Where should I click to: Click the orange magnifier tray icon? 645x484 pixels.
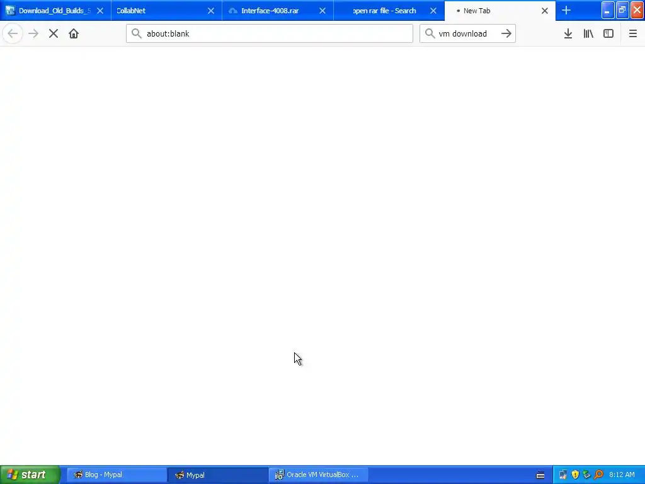pos(598,475)
